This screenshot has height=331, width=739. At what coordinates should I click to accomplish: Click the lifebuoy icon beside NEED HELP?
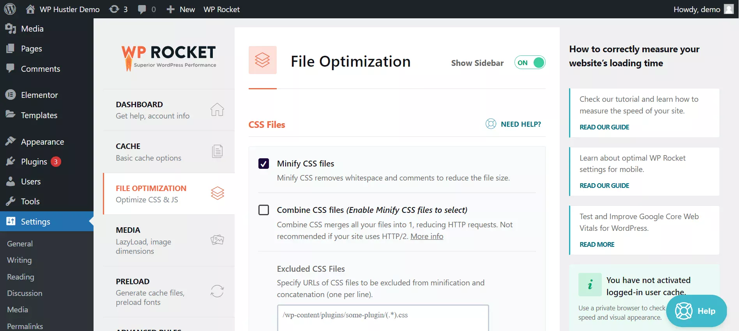491,124
